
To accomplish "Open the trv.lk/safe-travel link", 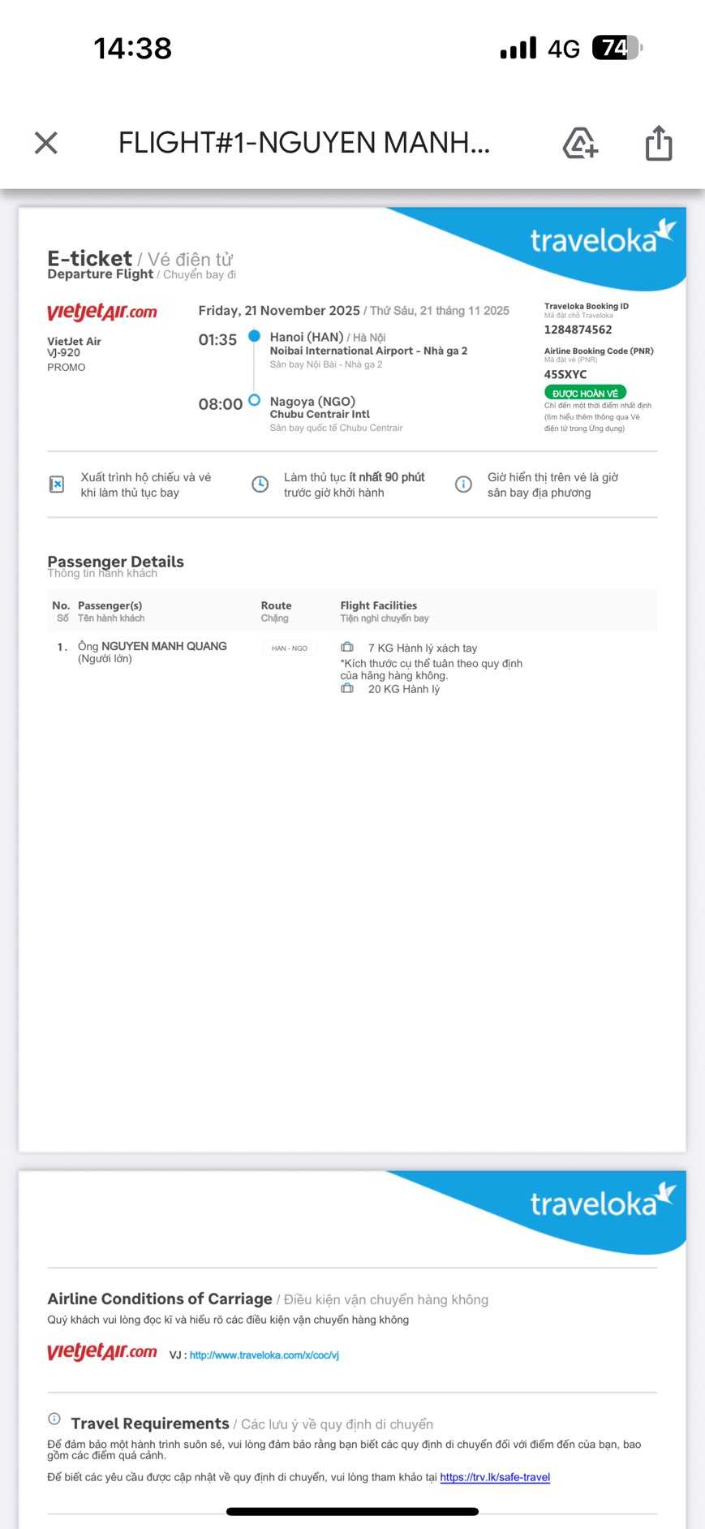I will point(495,1477).
